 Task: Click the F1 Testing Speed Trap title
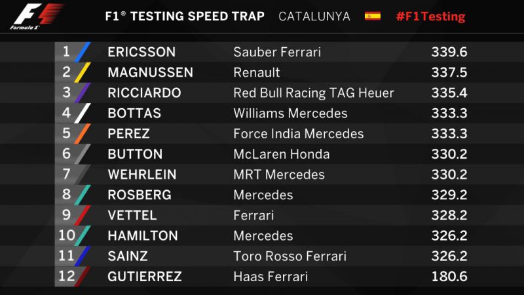point(185,16)
